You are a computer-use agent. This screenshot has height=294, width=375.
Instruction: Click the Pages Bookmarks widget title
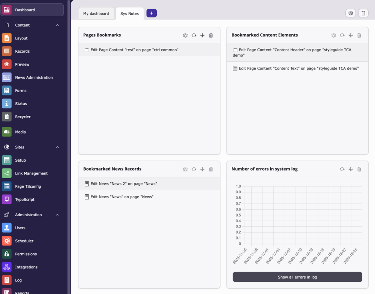(x=102, y=35)
